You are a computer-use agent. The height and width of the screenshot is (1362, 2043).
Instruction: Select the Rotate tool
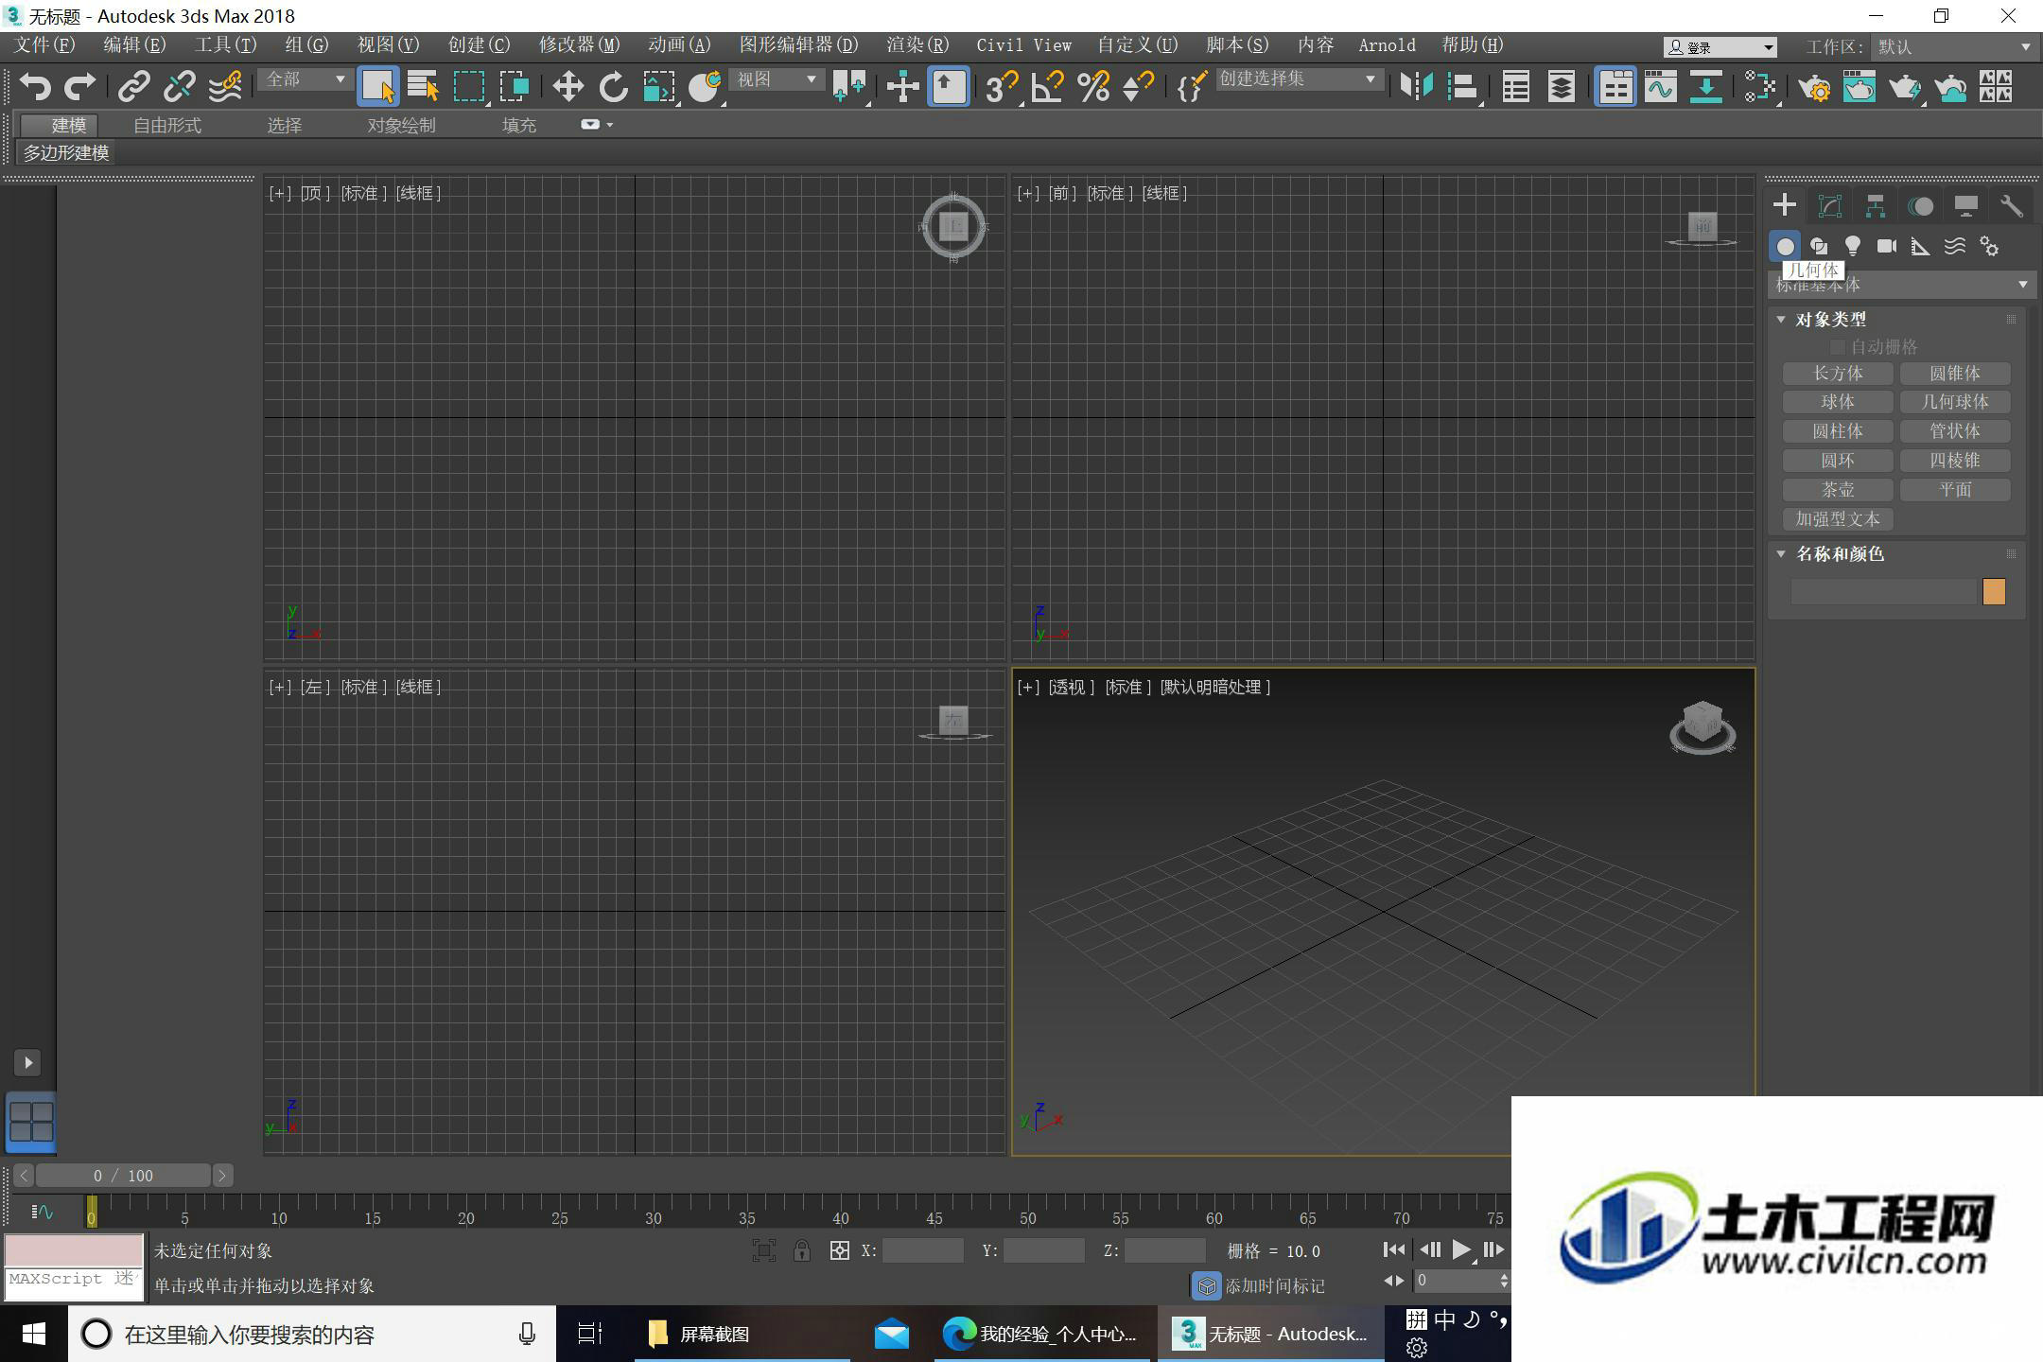coord(613,87)
